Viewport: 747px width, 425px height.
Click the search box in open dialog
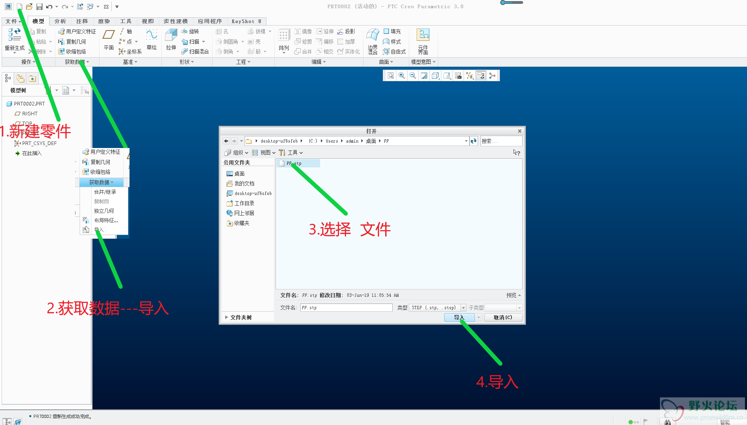tap(501, 141)
